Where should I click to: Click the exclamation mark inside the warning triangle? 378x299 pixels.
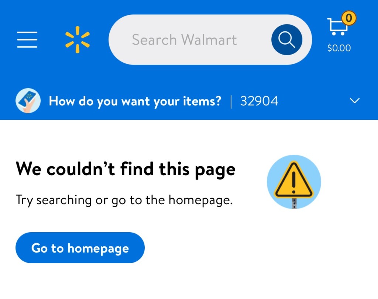(x=294, y=181)
